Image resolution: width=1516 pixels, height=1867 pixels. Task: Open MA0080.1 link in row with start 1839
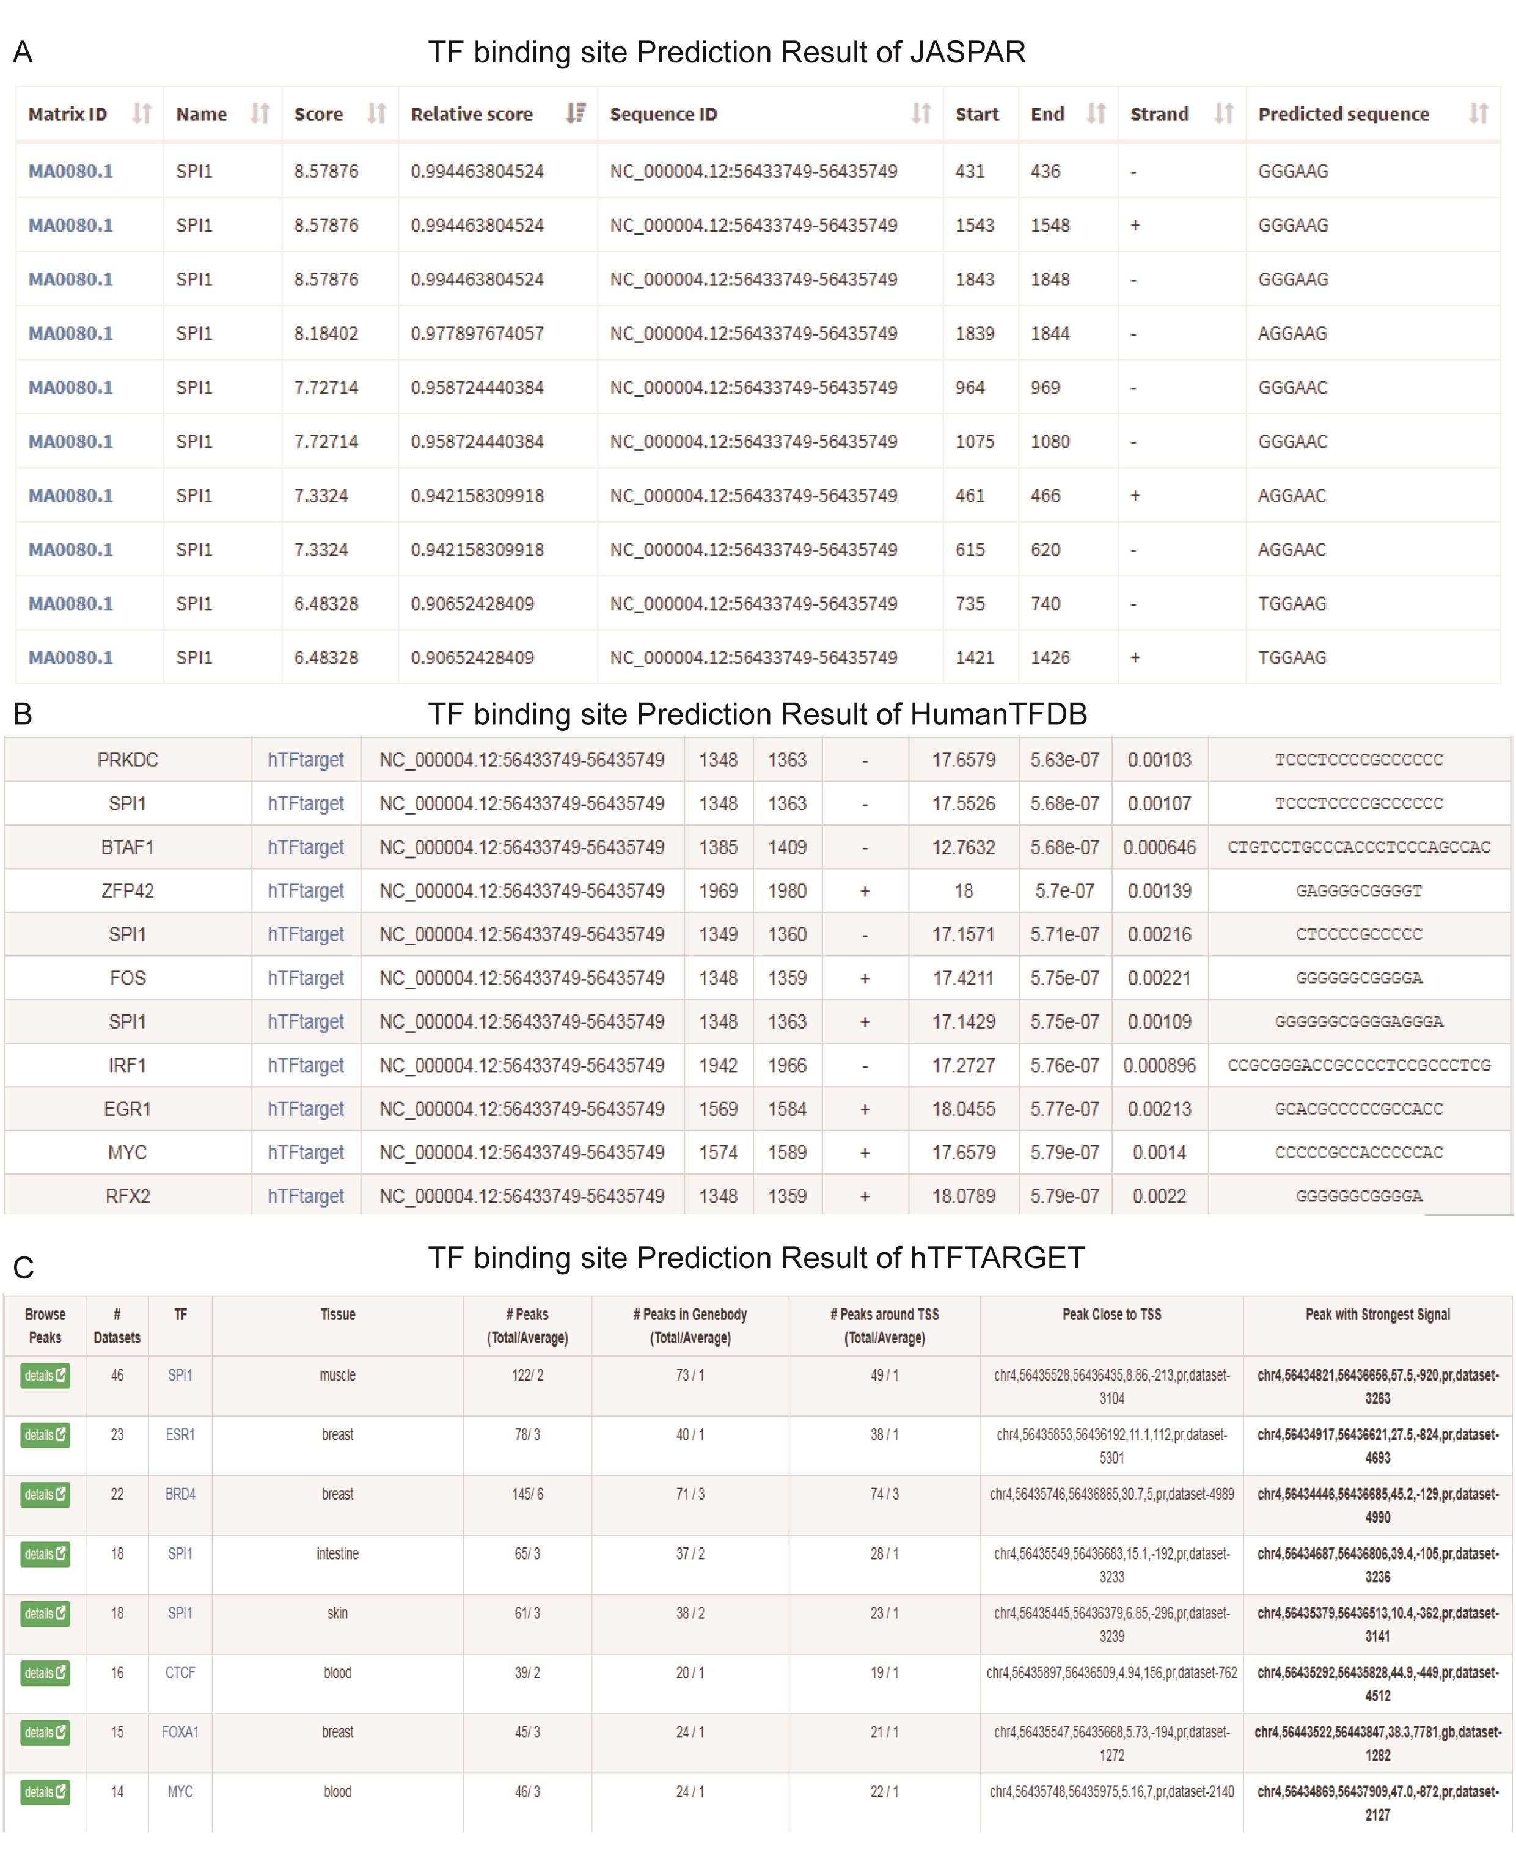click(71, 334)
